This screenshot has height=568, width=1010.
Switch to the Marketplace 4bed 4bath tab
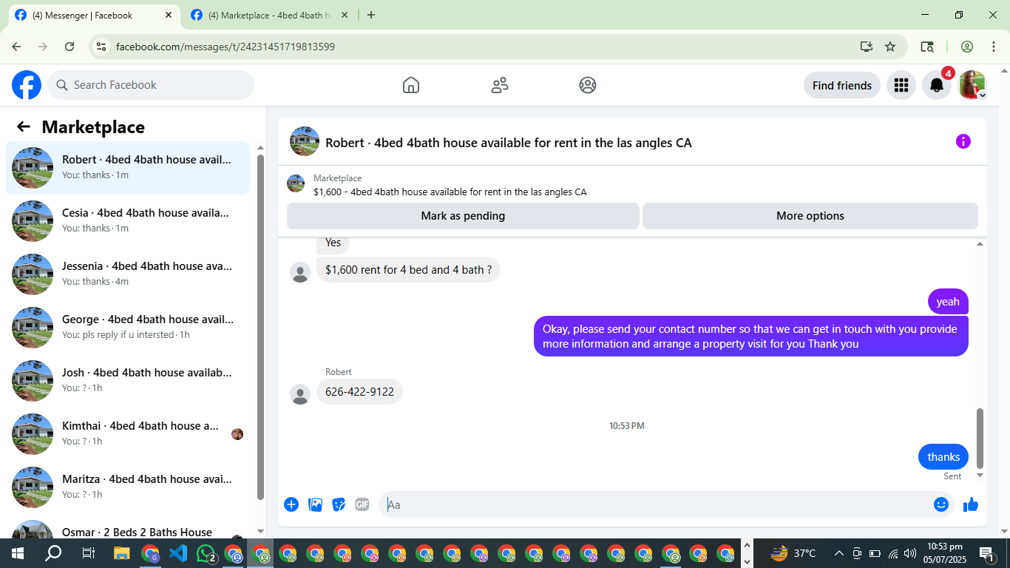point(269,15)
